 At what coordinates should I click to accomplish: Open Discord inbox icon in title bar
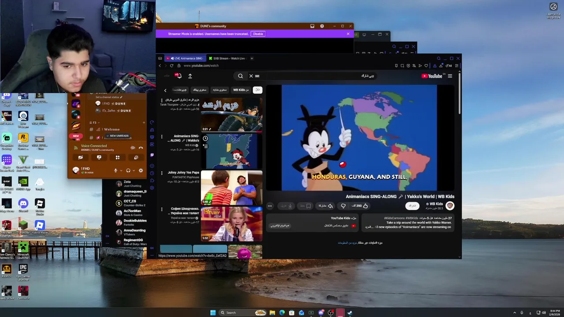pos(312,26)
